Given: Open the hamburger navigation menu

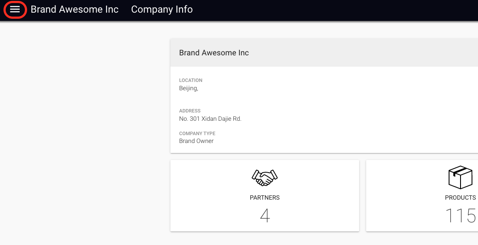Looking at the screenshot, I should click(15, 10).
